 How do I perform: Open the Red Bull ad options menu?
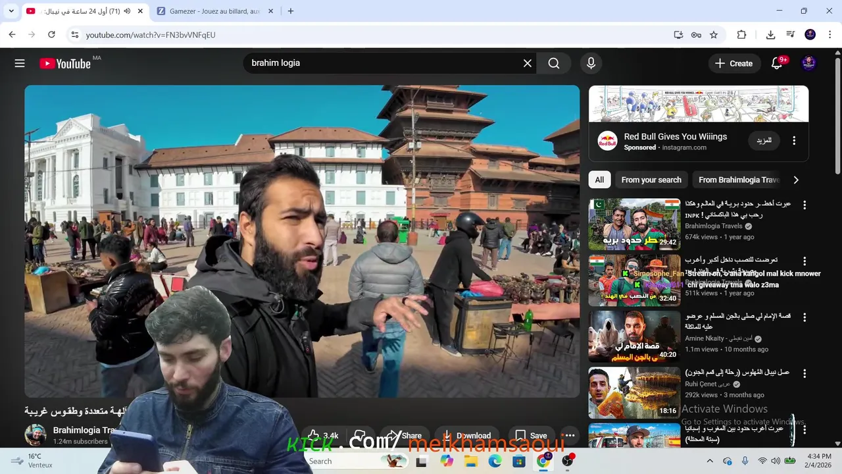pyautogui.click(x=794, y=141)
